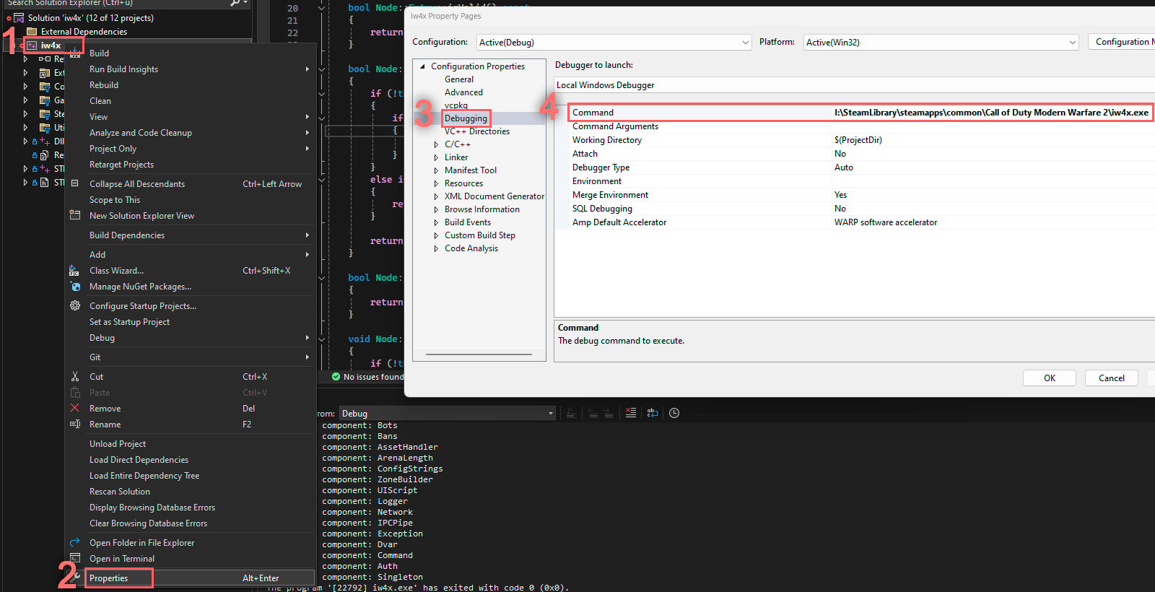Click the Build menu icon with blue arrow
Screen dimensions: 1155x592
click(75, 52)
